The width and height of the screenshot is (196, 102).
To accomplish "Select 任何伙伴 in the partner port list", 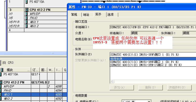I will coord(153,59).
